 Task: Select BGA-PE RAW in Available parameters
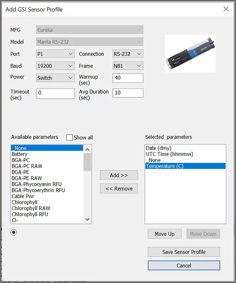47,178
